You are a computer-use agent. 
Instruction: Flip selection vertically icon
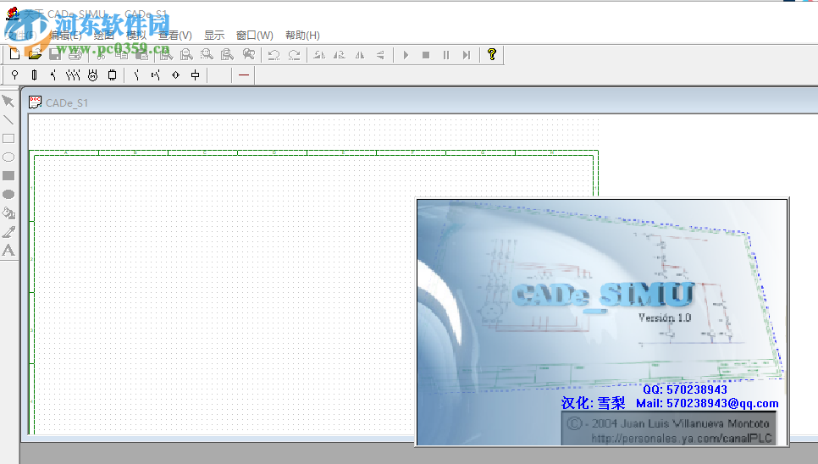click(x=380, y=55)
